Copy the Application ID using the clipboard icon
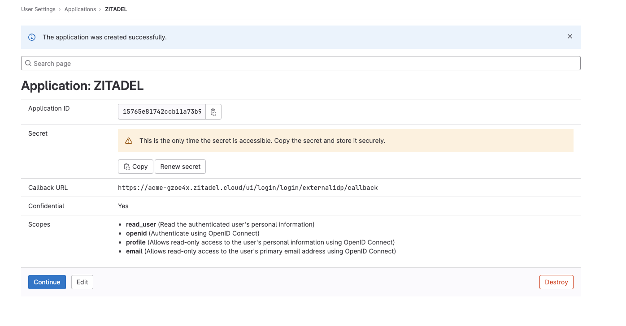Viewport: 626px width, 326px height. pos(213,112)
